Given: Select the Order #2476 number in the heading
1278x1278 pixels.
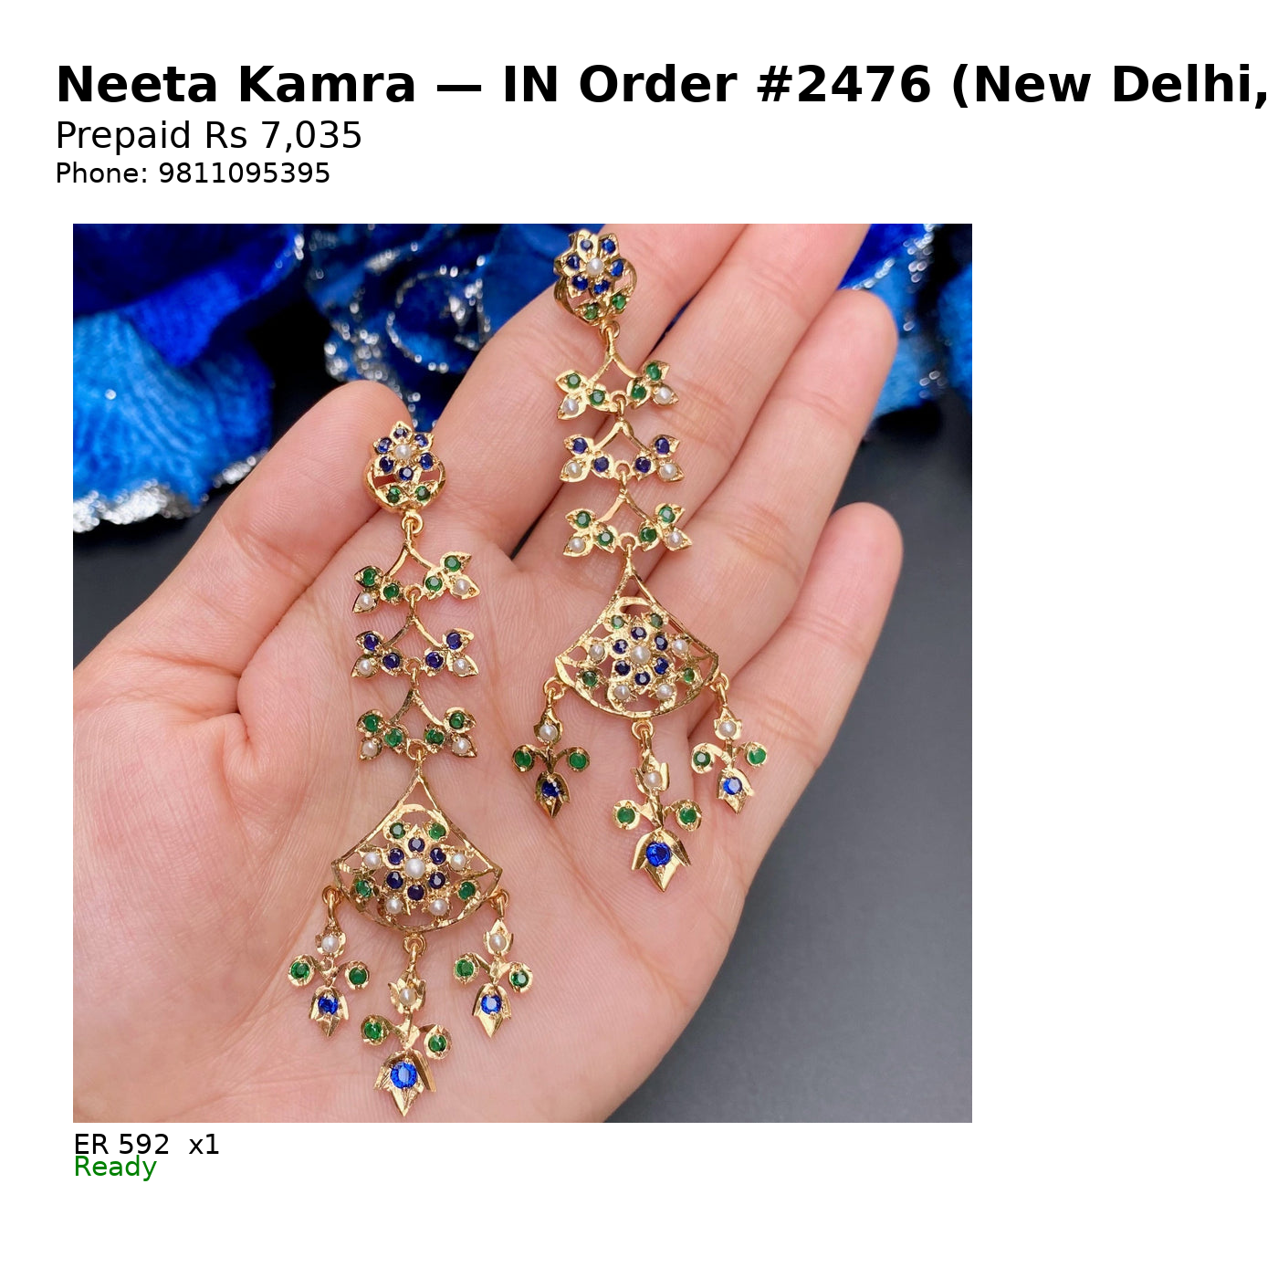Looking at the screenshot, I should 755,85.
